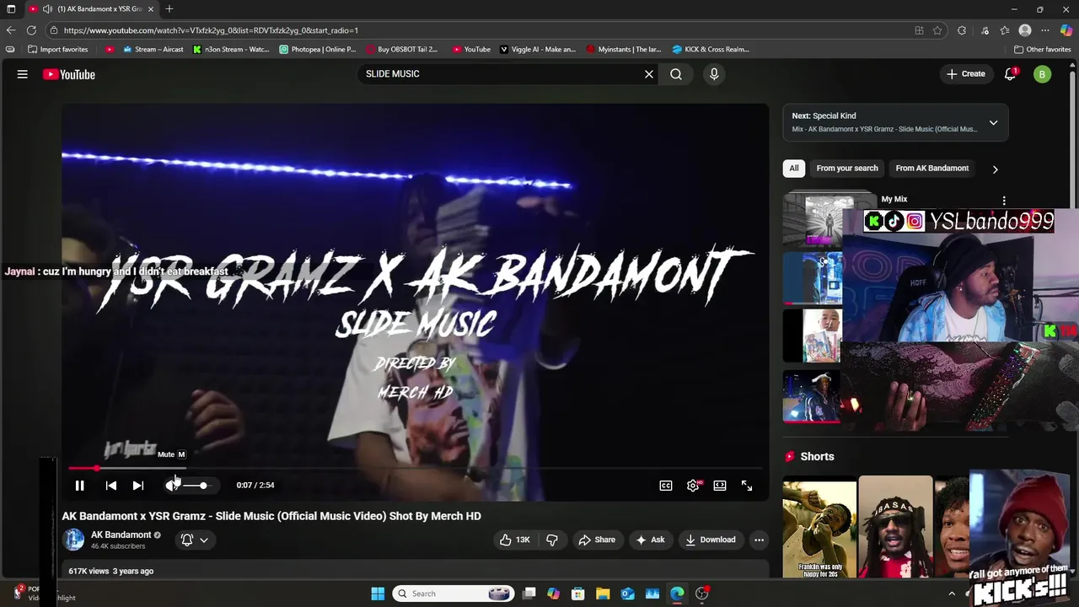Open the YouTube hamburger guide menu
The height and width of the screenshot is (607, 1079).
[x=23, y=74]
